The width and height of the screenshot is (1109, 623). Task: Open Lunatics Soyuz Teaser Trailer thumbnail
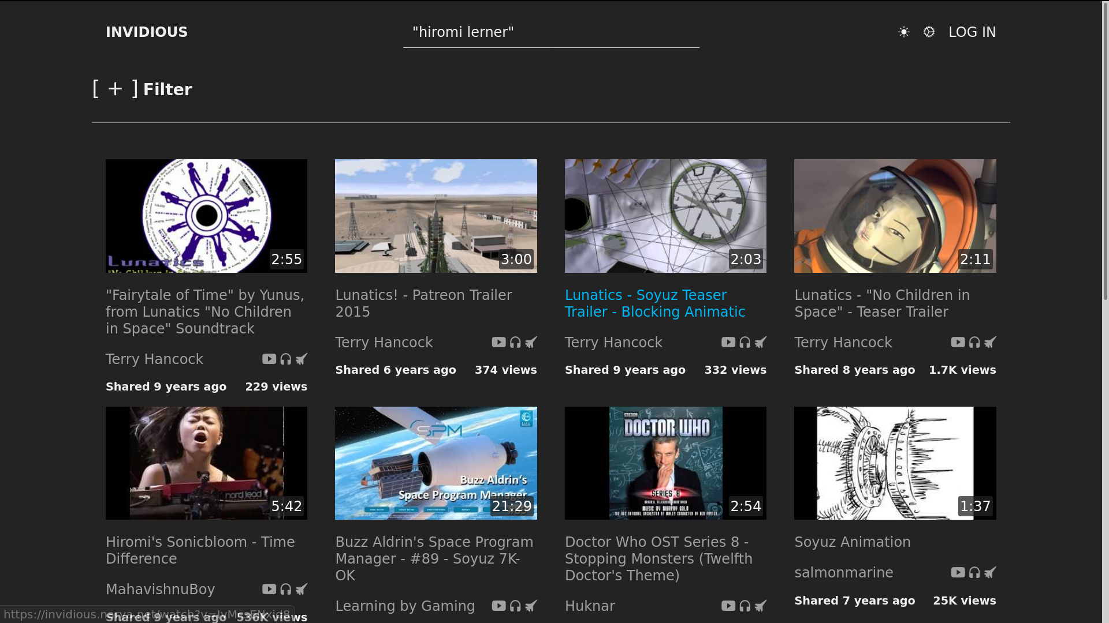click(x=665, y=216)
